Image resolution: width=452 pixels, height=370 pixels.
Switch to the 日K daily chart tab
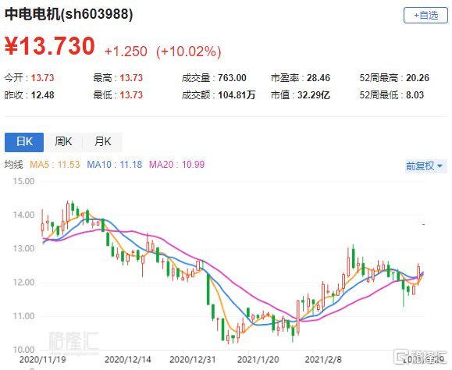point(24,142)
